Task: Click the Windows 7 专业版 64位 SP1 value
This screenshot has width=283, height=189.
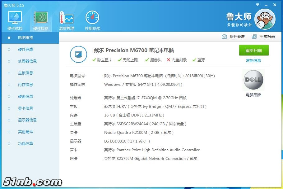Action: [x=143, y=85]
